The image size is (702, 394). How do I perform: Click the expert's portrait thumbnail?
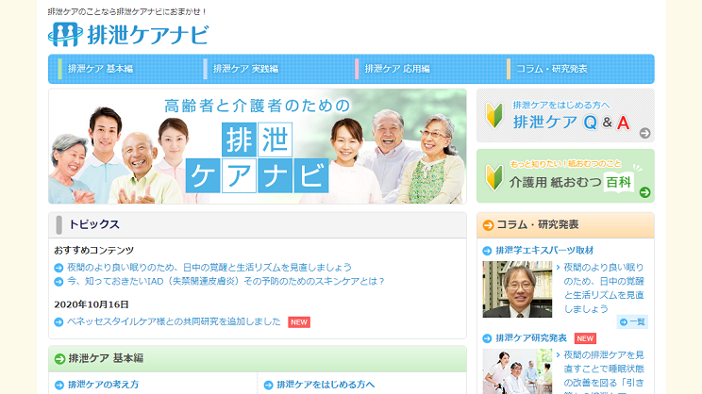517,289
